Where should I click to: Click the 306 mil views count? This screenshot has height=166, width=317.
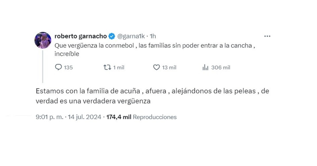coord(221,67)
